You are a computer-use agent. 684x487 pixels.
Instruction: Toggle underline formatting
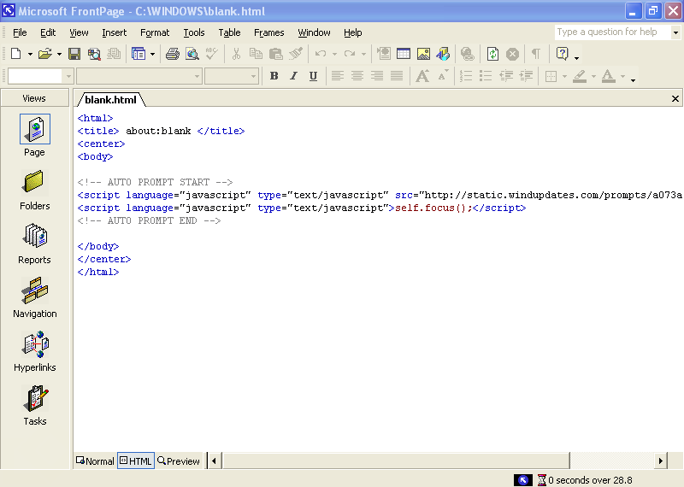pos(313,76)
